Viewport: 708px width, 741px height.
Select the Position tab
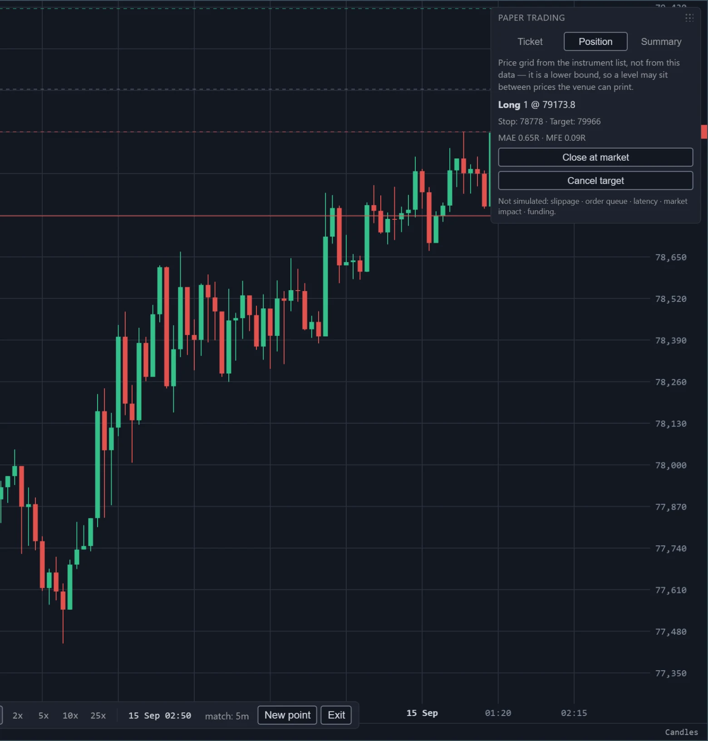pyautogui.click(x=595, y=42)
